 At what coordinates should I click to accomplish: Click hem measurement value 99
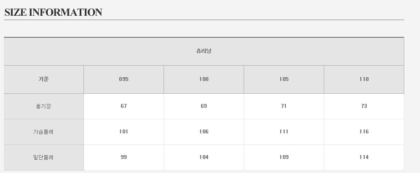click(x=124, y=157)
